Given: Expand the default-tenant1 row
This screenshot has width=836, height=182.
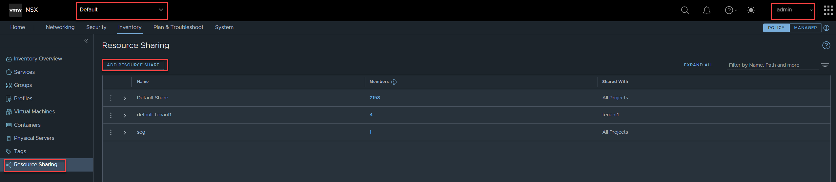Looking at the screenshot, I should 125,115.
